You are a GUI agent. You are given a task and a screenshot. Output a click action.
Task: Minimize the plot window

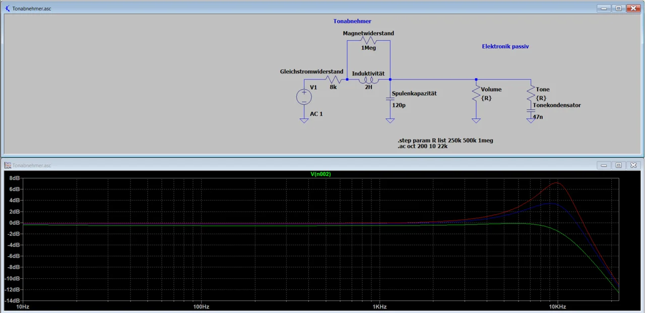pyautogui.click(x=603, y=165)
